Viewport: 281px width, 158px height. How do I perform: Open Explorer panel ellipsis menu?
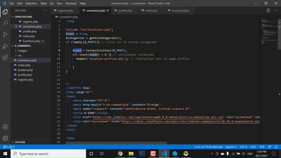(45, 11)
